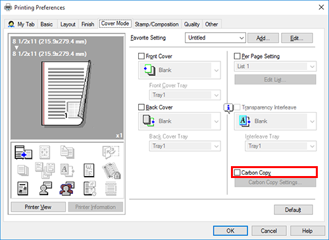Select the single user authentication icon
Screen dimensions: 329x240
(x=45, y=189)
